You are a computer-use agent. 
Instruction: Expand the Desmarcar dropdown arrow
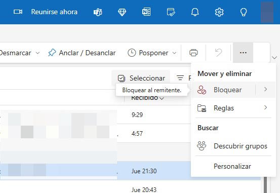click(37, 53)
